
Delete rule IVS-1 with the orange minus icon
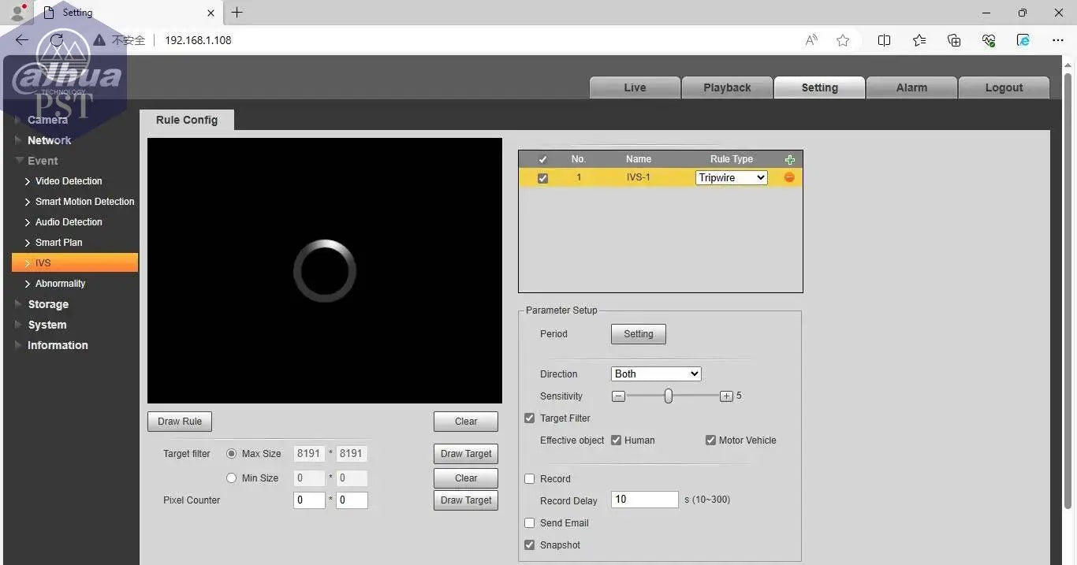(789, 178)
